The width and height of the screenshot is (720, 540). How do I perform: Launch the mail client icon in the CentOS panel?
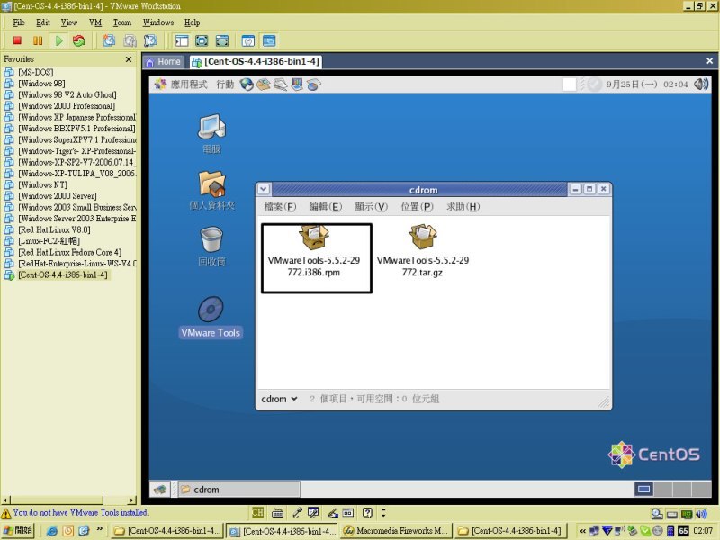(263, 85)
